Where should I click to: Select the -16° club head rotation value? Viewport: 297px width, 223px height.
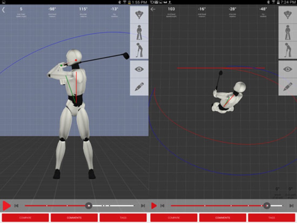tap(202, 9)
